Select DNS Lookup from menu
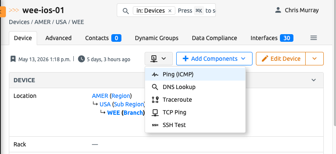The image size is (336, 154). click(195, 87)
